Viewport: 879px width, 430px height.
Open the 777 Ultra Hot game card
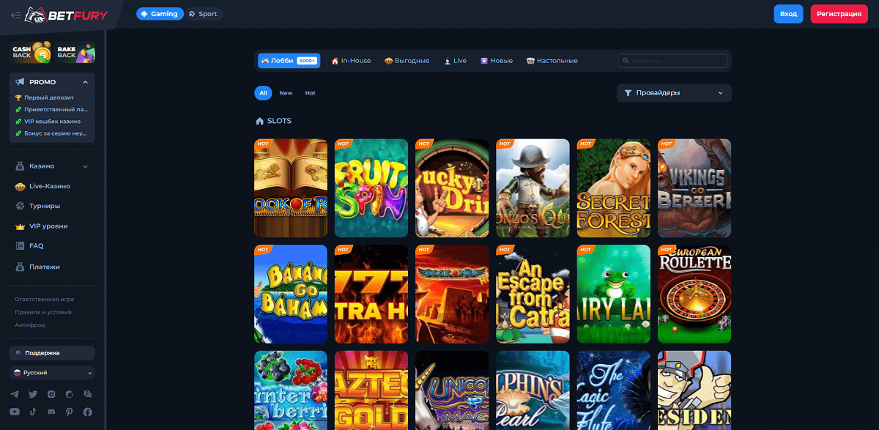[x=371, y=294]
